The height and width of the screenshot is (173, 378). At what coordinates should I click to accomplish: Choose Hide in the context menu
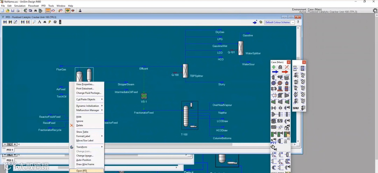click(86, 117)
